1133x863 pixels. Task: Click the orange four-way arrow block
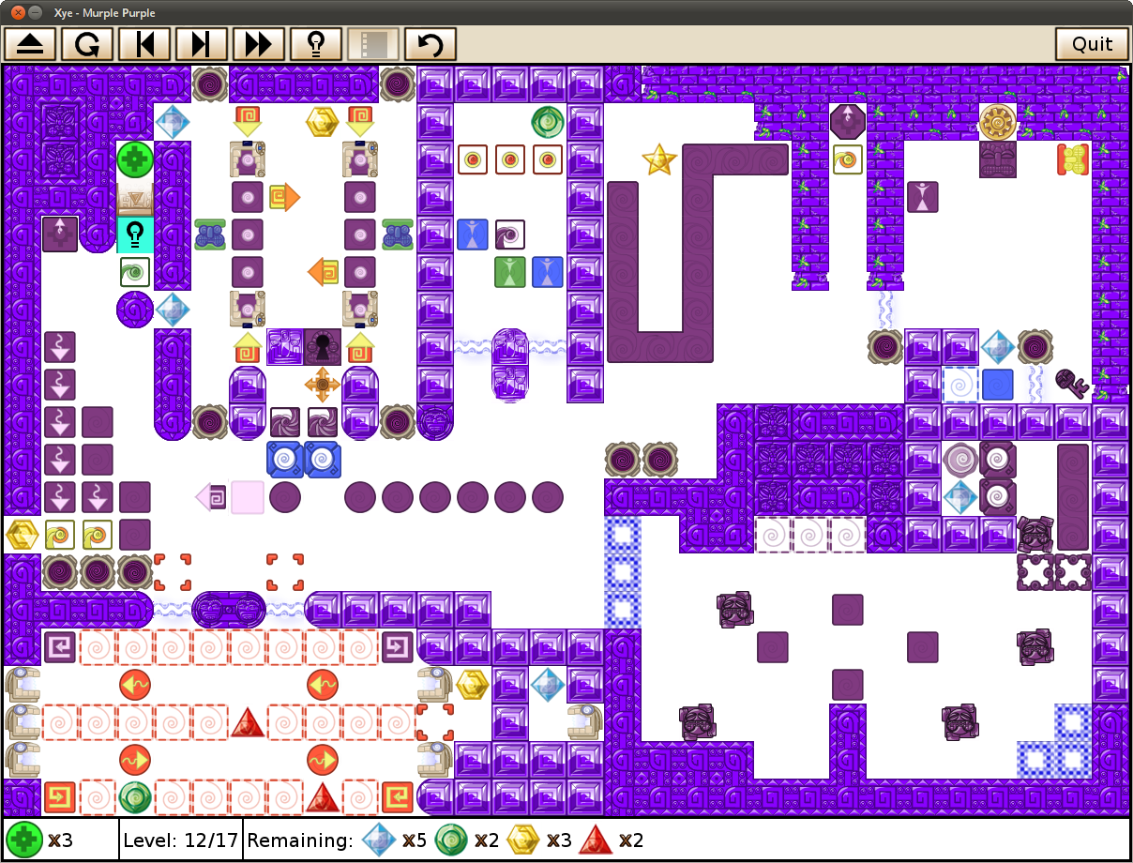323,385
